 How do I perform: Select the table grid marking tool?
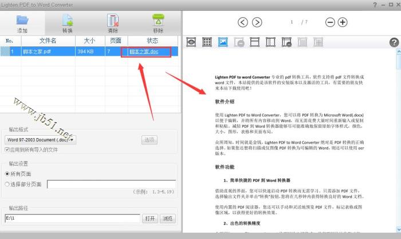tap(207, 42)
